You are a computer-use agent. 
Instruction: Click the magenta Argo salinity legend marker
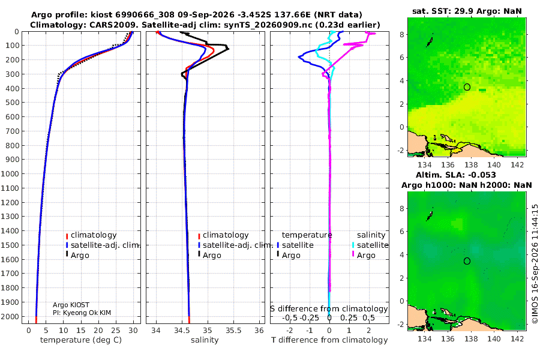tap(353, 254)
